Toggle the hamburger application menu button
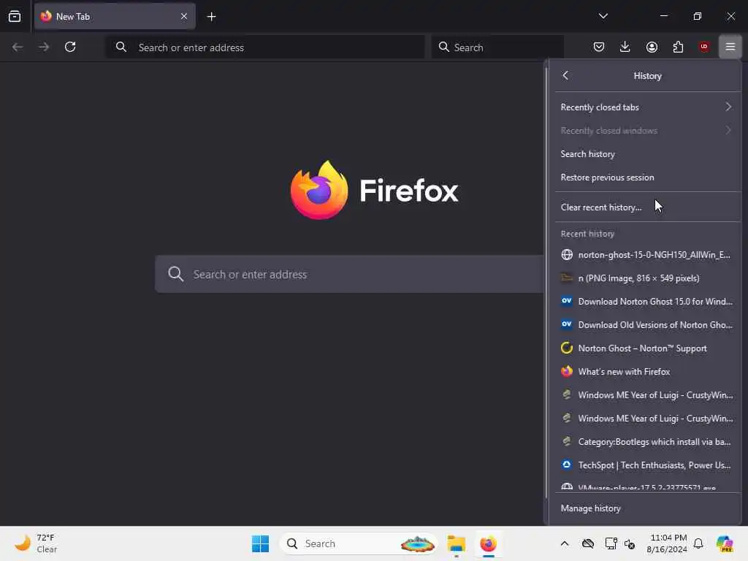748x561 pixels. pyautogui.click(x=730, y=47)
